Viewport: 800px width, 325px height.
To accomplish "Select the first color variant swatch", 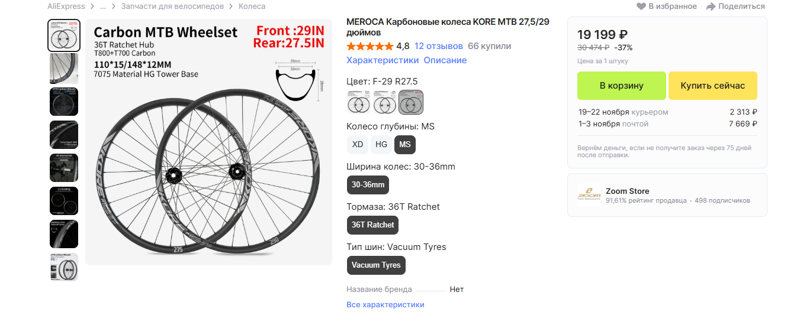I will (x=358, y=102).
